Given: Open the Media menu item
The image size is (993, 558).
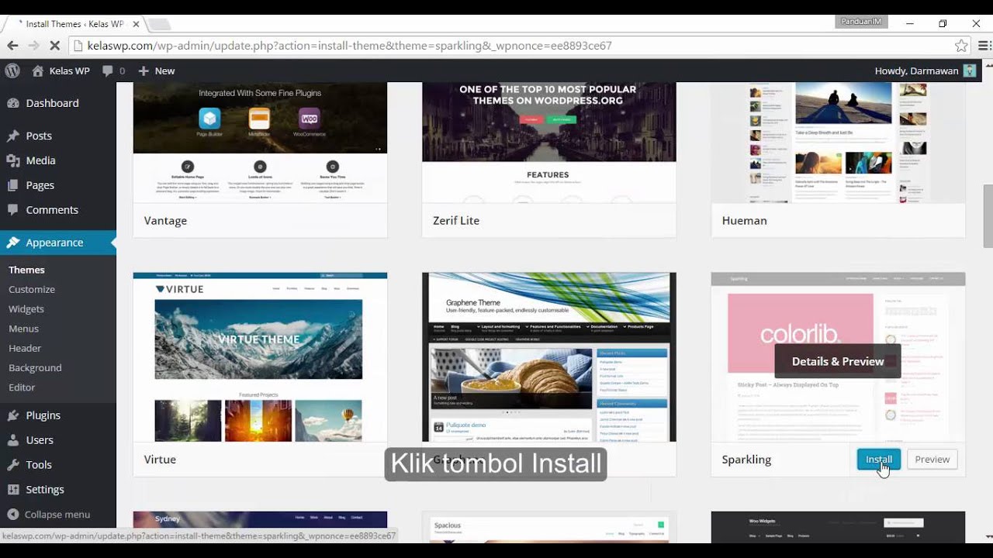Looking at the screenshot, I should pyautogui.click(x=58, y=160).
